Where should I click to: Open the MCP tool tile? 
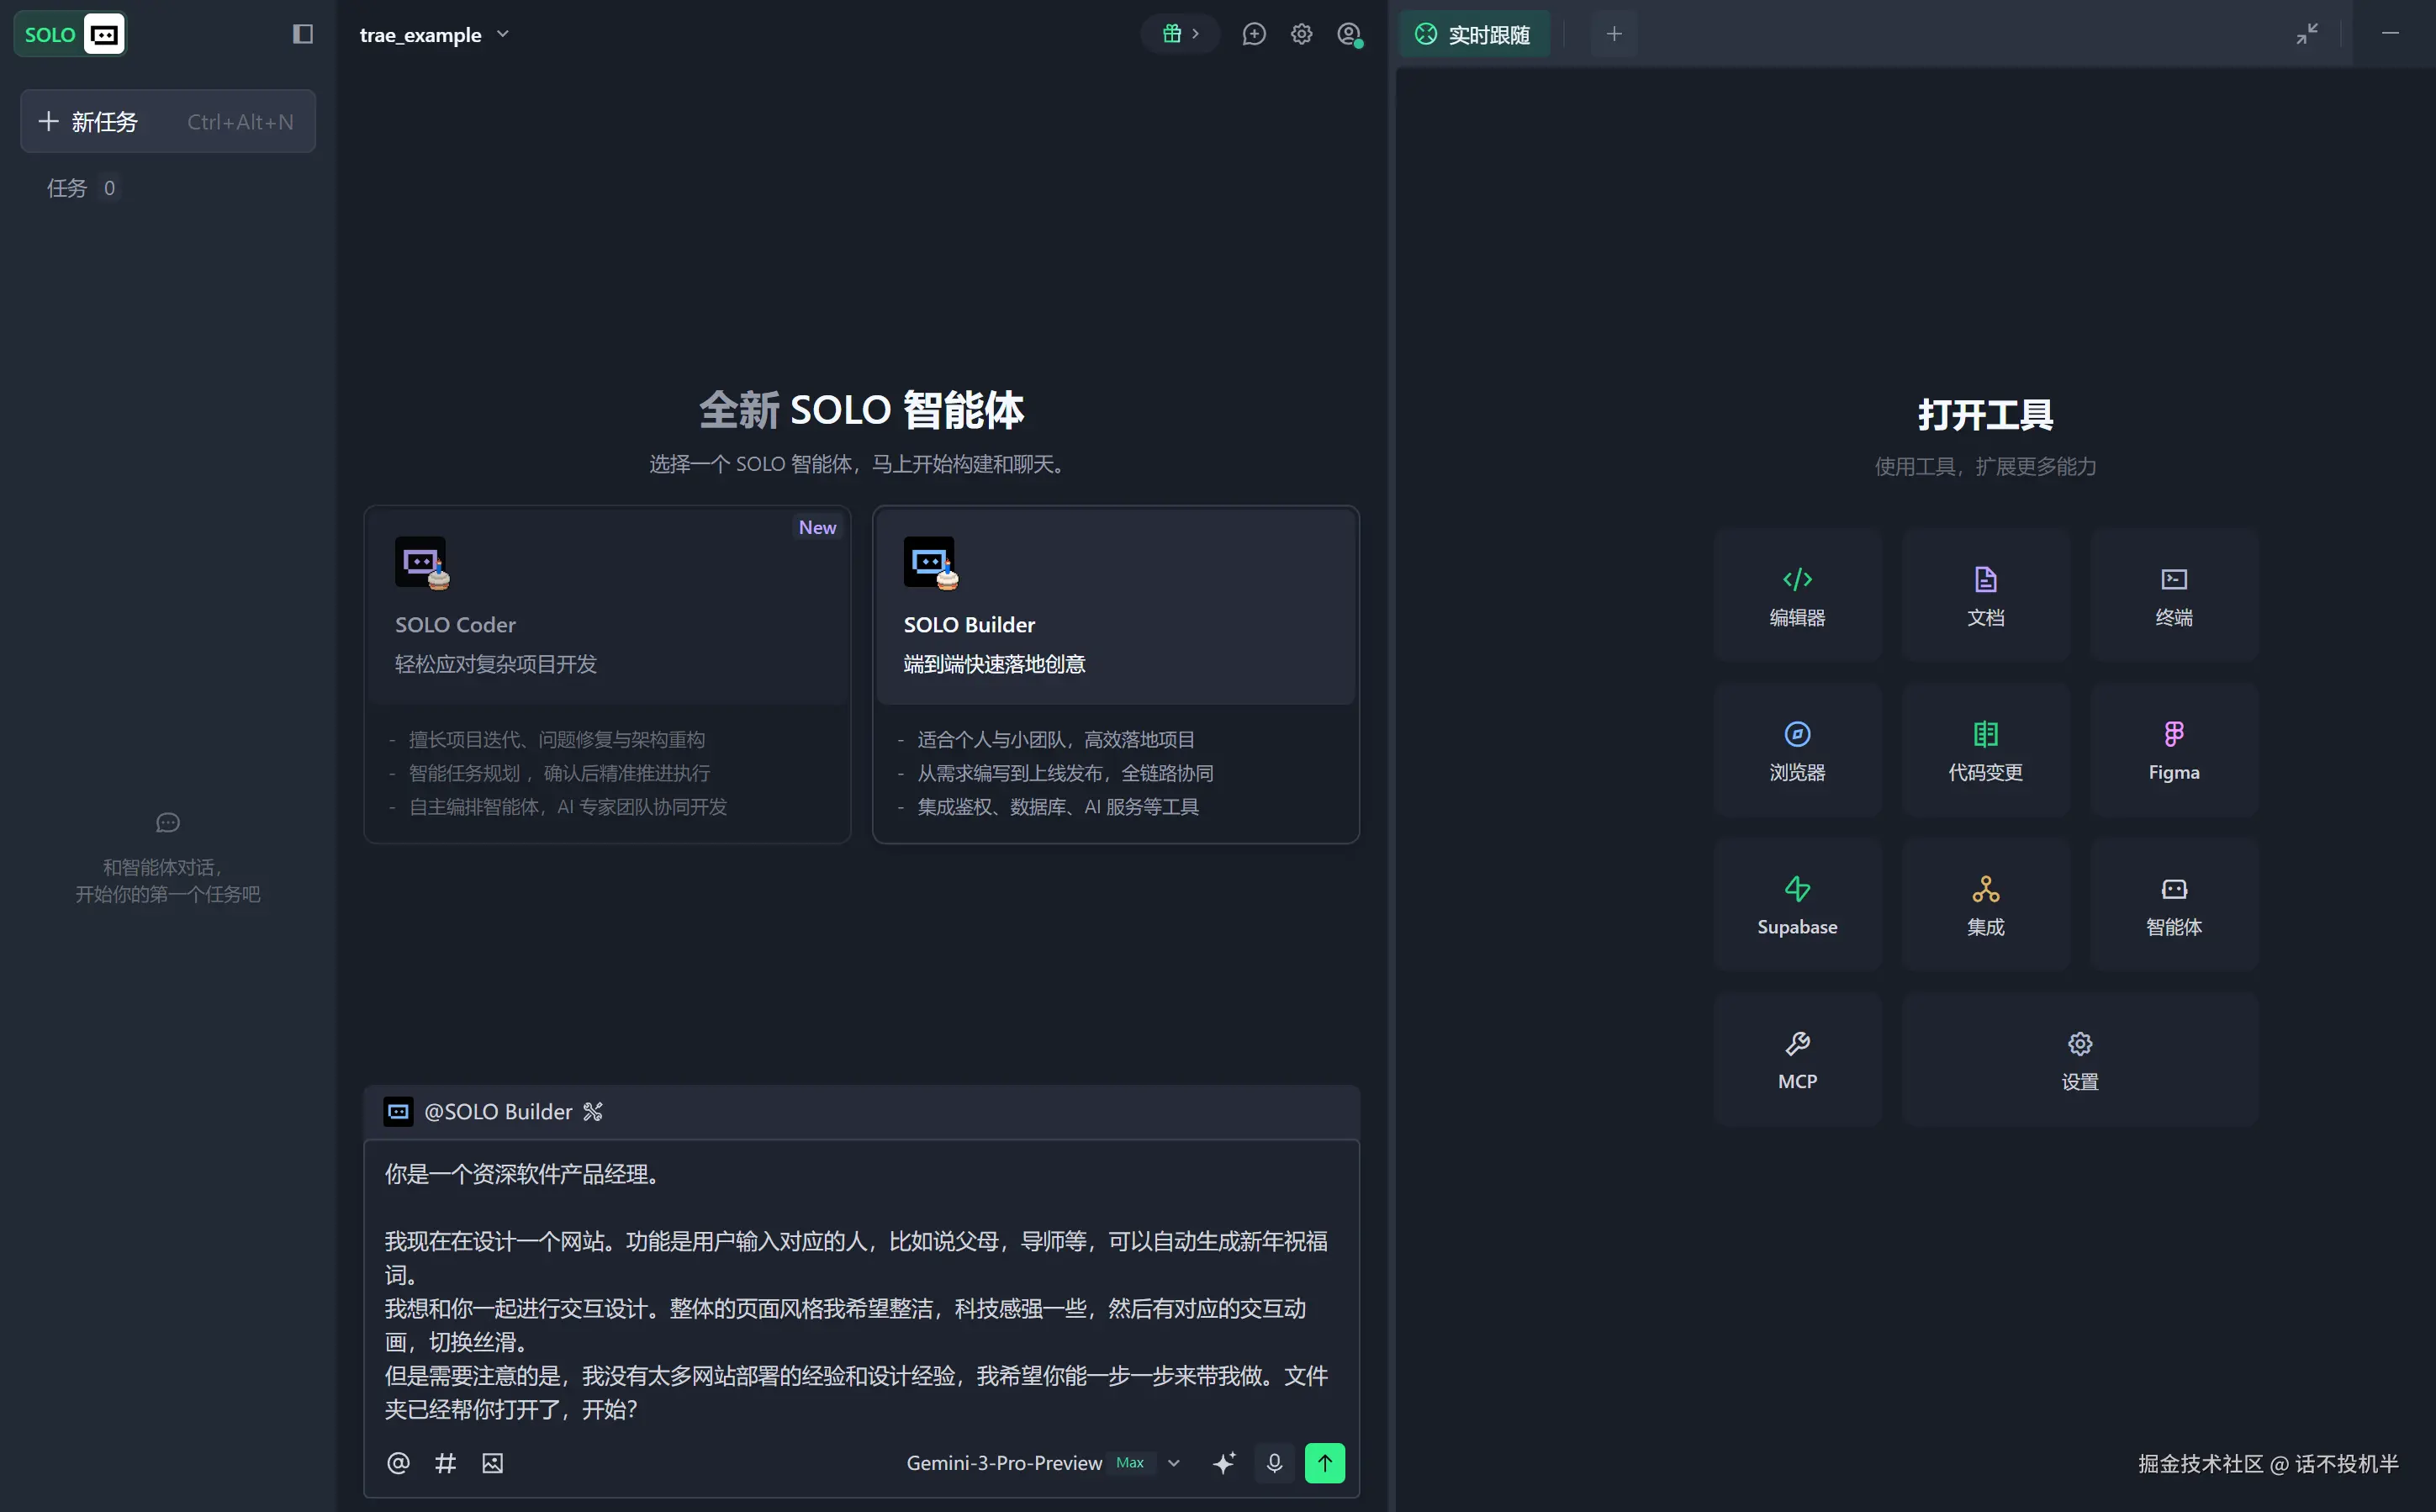click(x=1797, y=1060)
